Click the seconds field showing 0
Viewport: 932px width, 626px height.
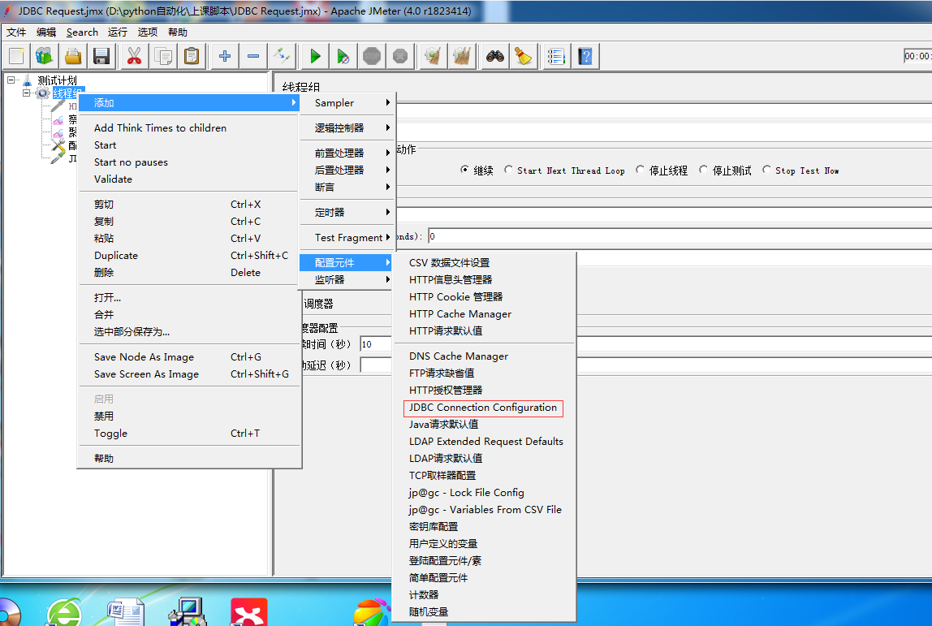[x=680, y=236]
